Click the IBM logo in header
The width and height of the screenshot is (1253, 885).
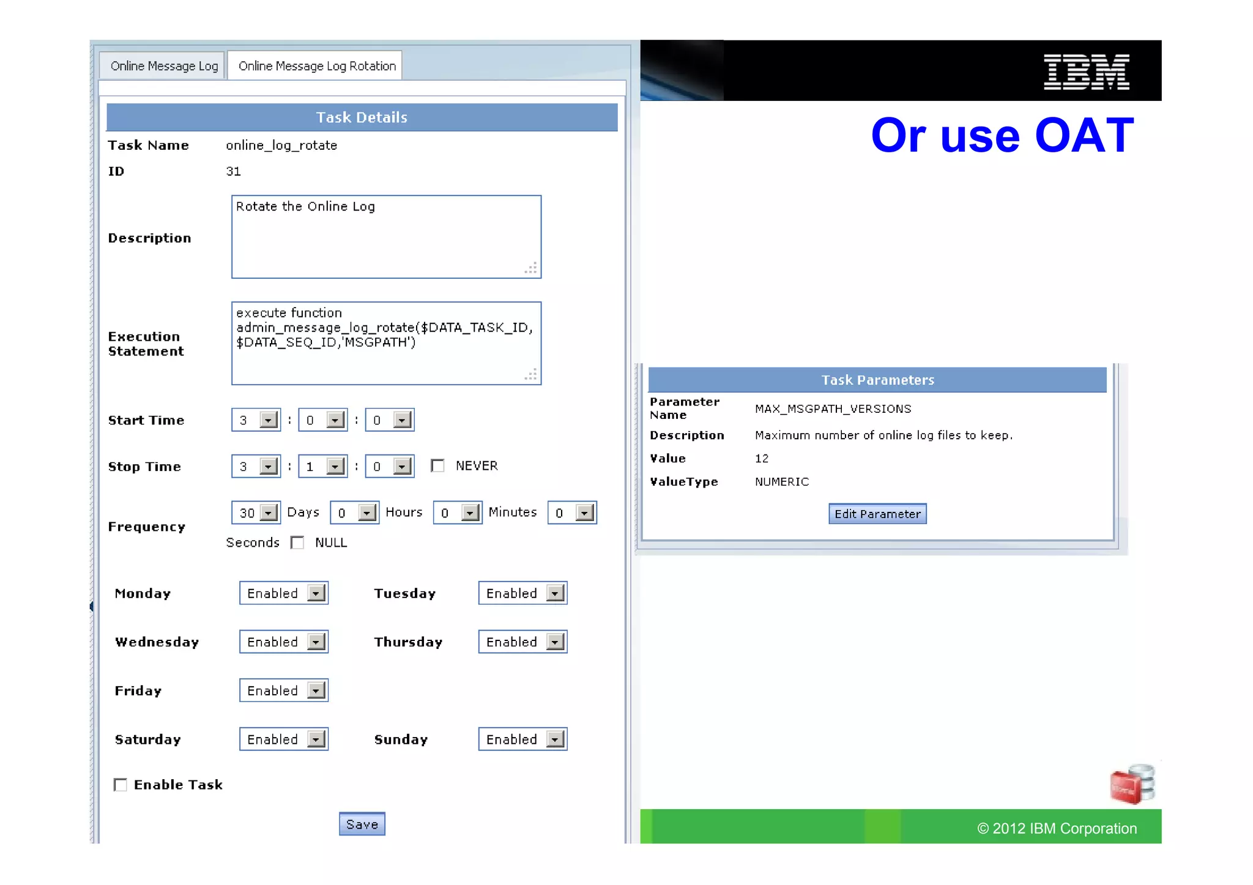pos(1086,72)
